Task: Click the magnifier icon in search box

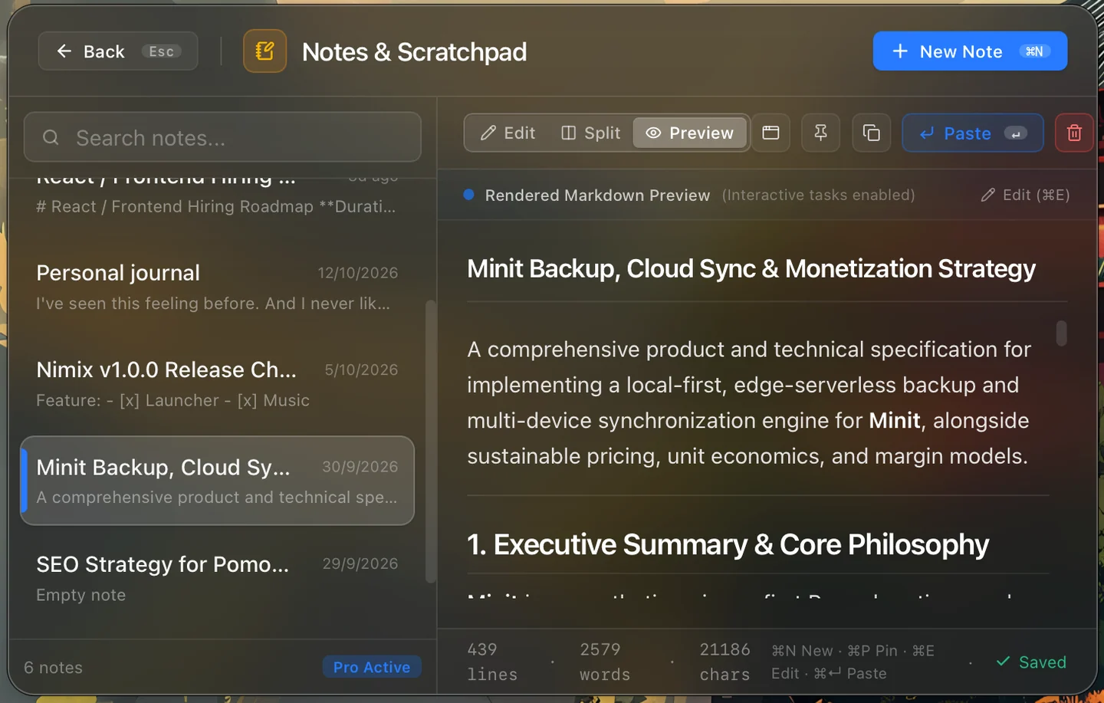Action: coord(51,138)
